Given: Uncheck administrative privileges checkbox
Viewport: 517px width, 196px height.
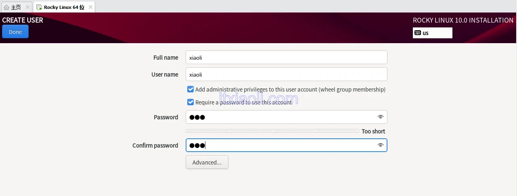Looking at the screenshot, I should [x=190, y=89].
